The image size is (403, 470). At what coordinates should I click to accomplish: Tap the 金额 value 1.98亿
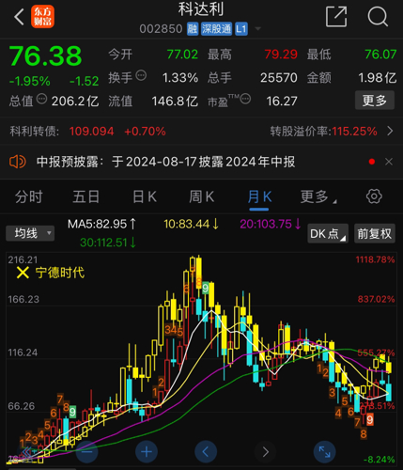coord(378,78)
